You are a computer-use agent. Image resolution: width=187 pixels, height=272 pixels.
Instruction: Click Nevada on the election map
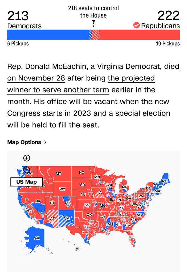[x=38, y=201]
